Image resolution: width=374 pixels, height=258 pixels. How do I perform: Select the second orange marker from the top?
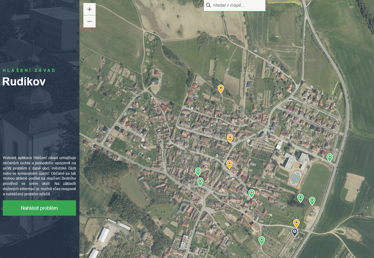point(230,138)
